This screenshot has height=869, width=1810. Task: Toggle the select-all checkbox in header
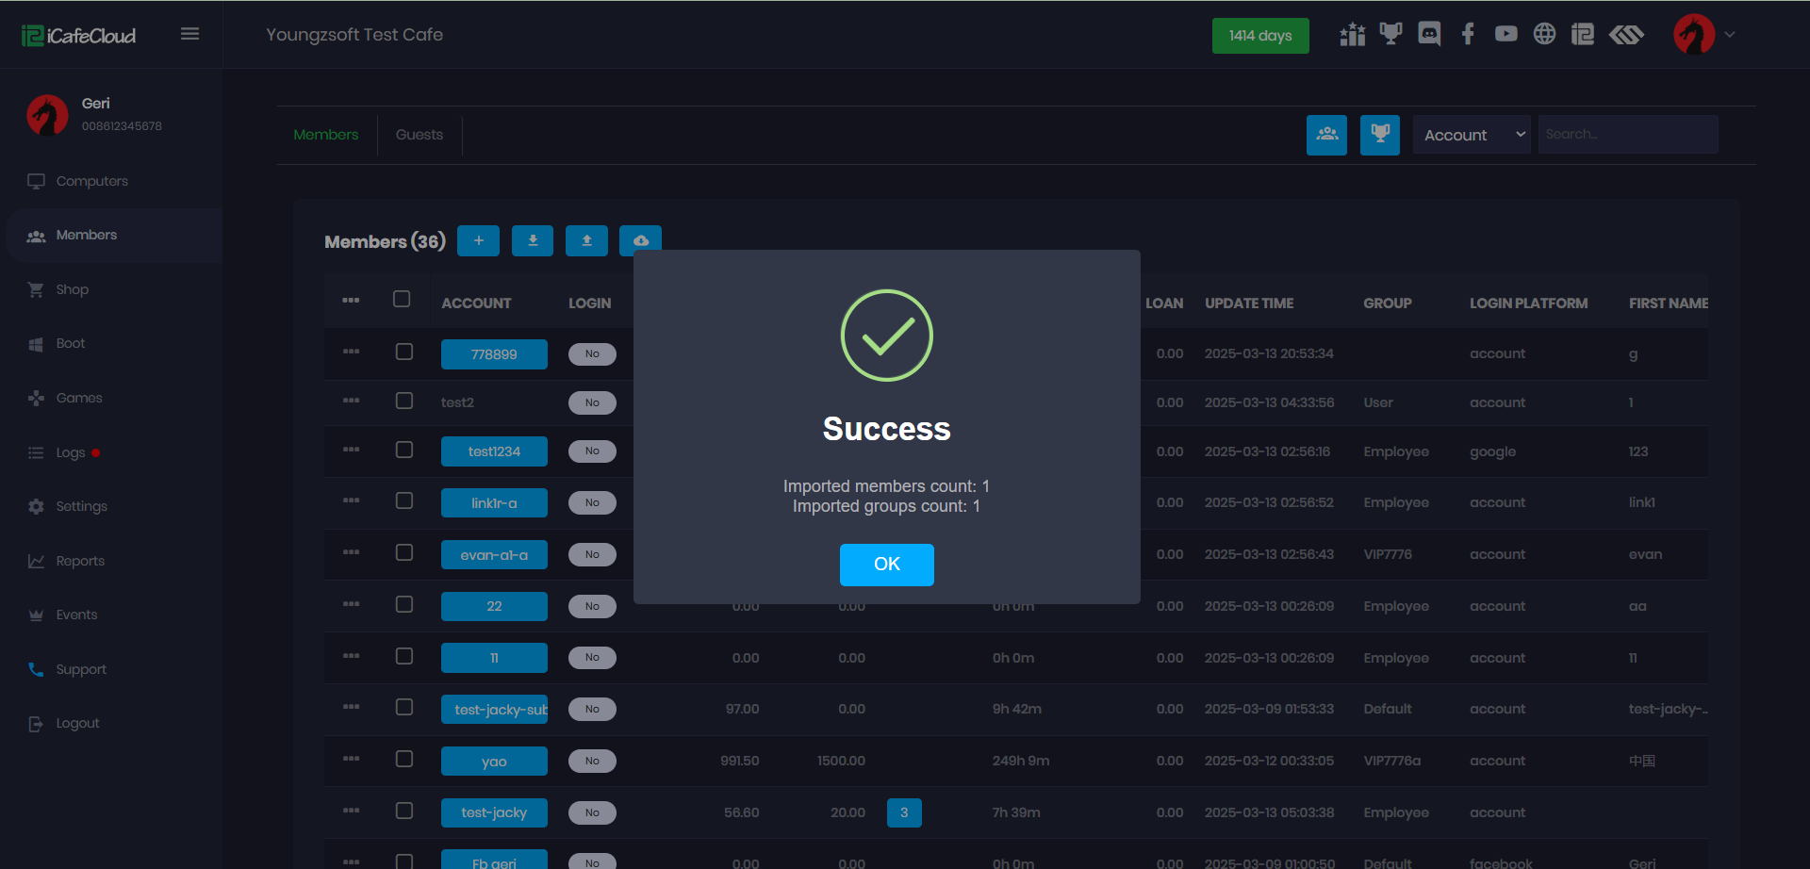[402, 300]
